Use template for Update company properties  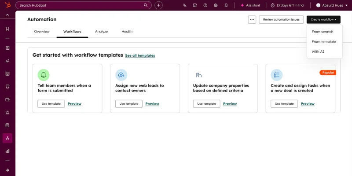click(206, 104)
